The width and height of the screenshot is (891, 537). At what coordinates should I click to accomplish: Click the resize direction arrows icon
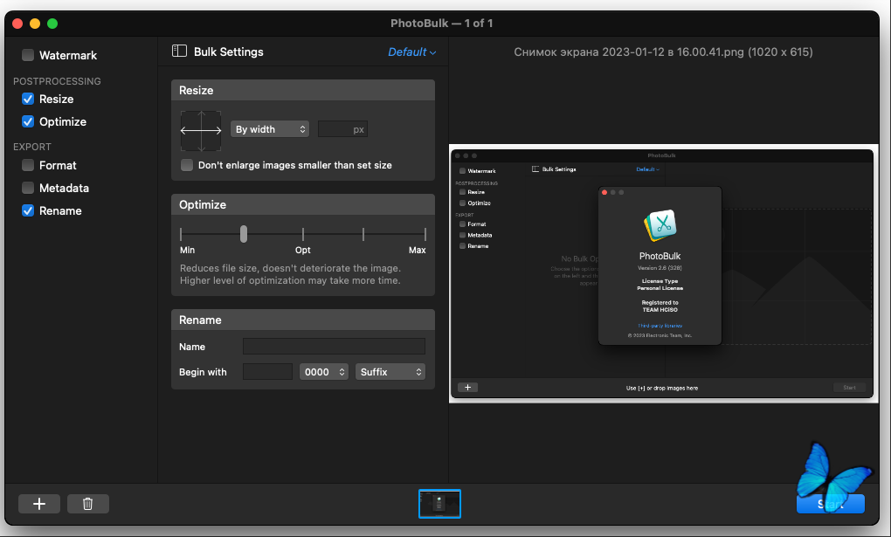pos(201,131)
